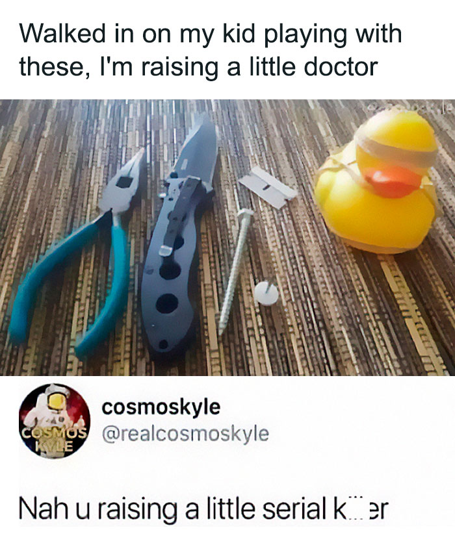Click the cosmoskyle display name
This screenshot has width=455, height=543.
click(161, 407)
